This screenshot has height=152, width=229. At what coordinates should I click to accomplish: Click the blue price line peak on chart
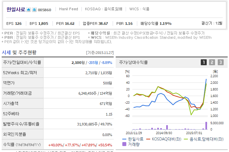(x=206, y=79)
